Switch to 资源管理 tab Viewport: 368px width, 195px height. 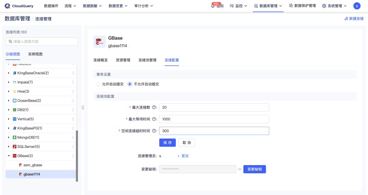pyautogui.click(x=123, y=60)
